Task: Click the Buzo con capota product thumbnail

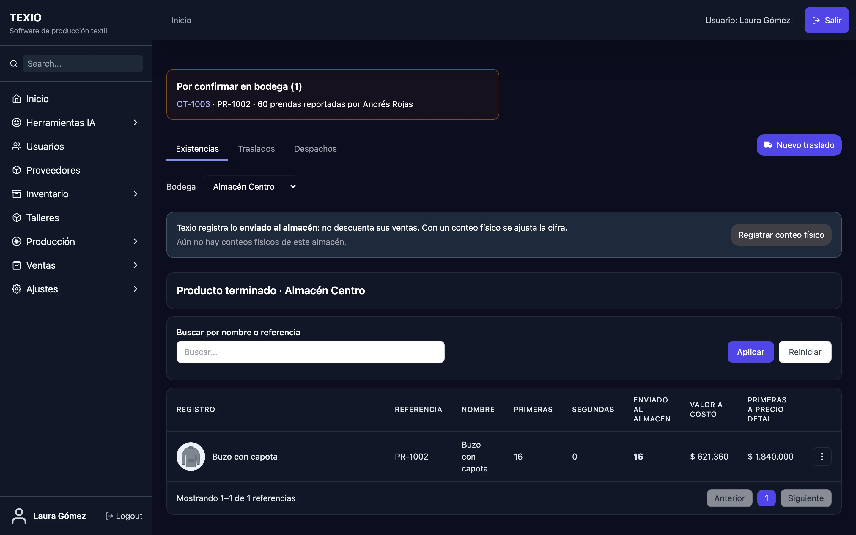Action: coord(191,457)
